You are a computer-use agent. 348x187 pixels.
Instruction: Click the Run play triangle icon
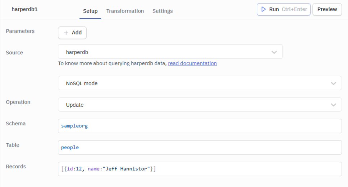(x=264, y=9)
